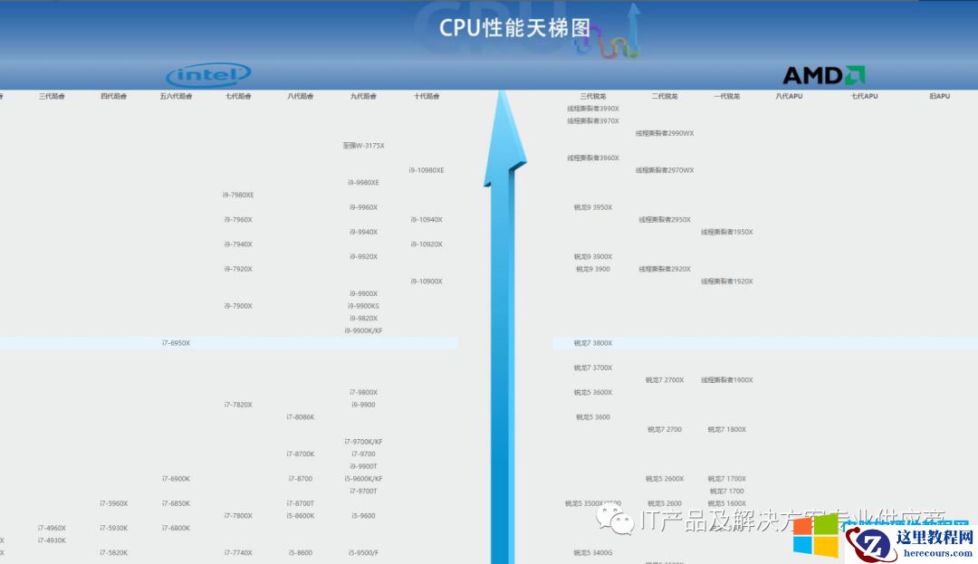The width and height of the screenshot is (978, 564).
Task: Click the CPU性能天梯图 title
Action: [514, 27]
